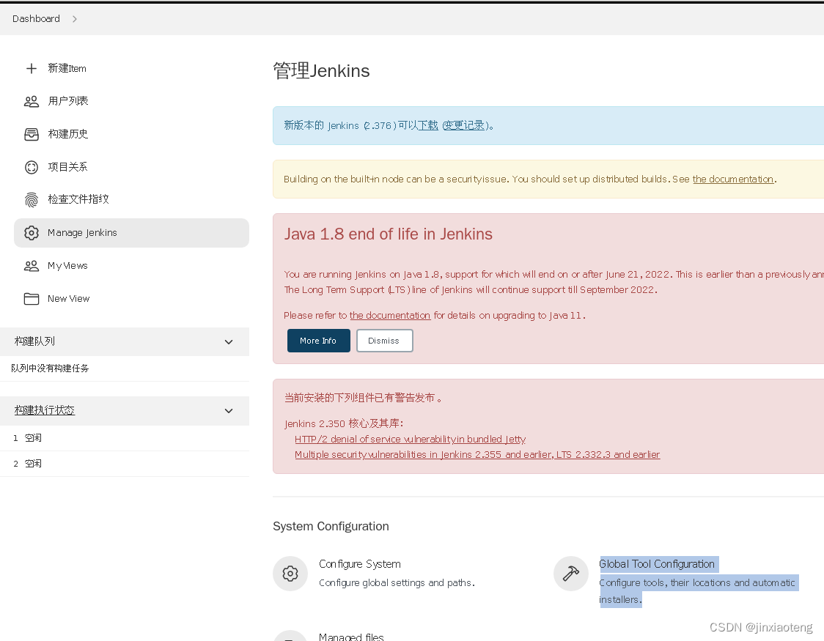
Task: Click the people icon beside My Views
Action: tap(32, 266)
